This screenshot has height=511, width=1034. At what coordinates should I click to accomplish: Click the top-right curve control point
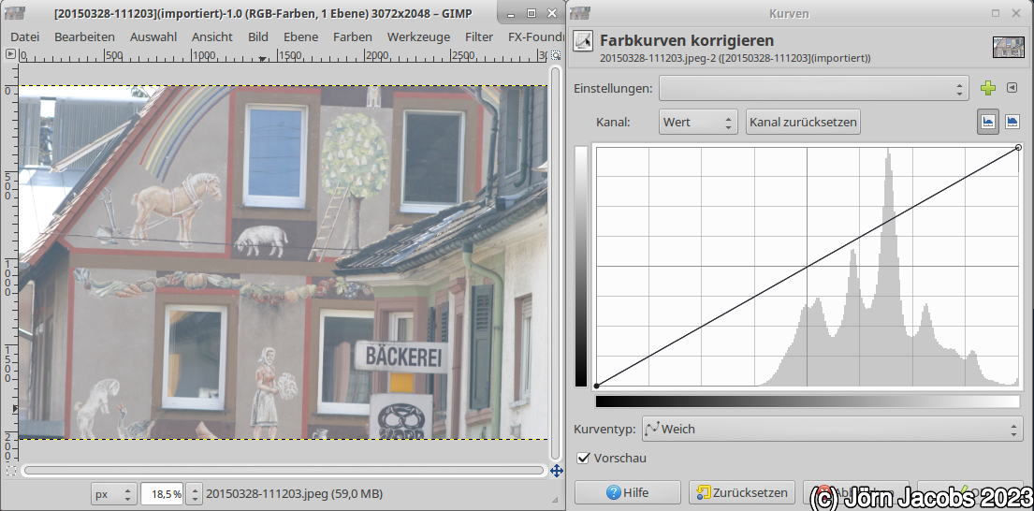[1018, 148]
